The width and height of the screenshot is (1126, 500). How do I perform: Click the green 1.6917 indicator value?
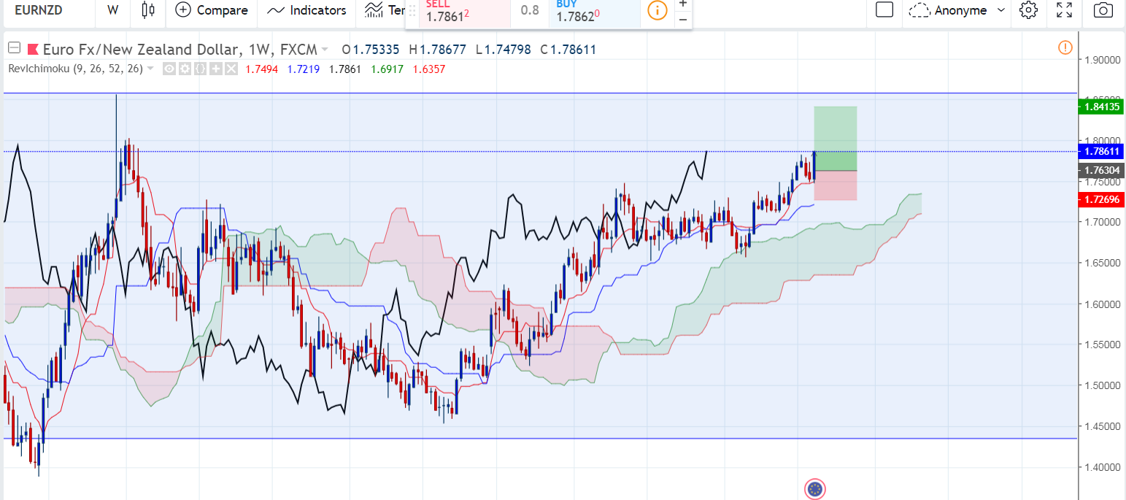[386, 69]
